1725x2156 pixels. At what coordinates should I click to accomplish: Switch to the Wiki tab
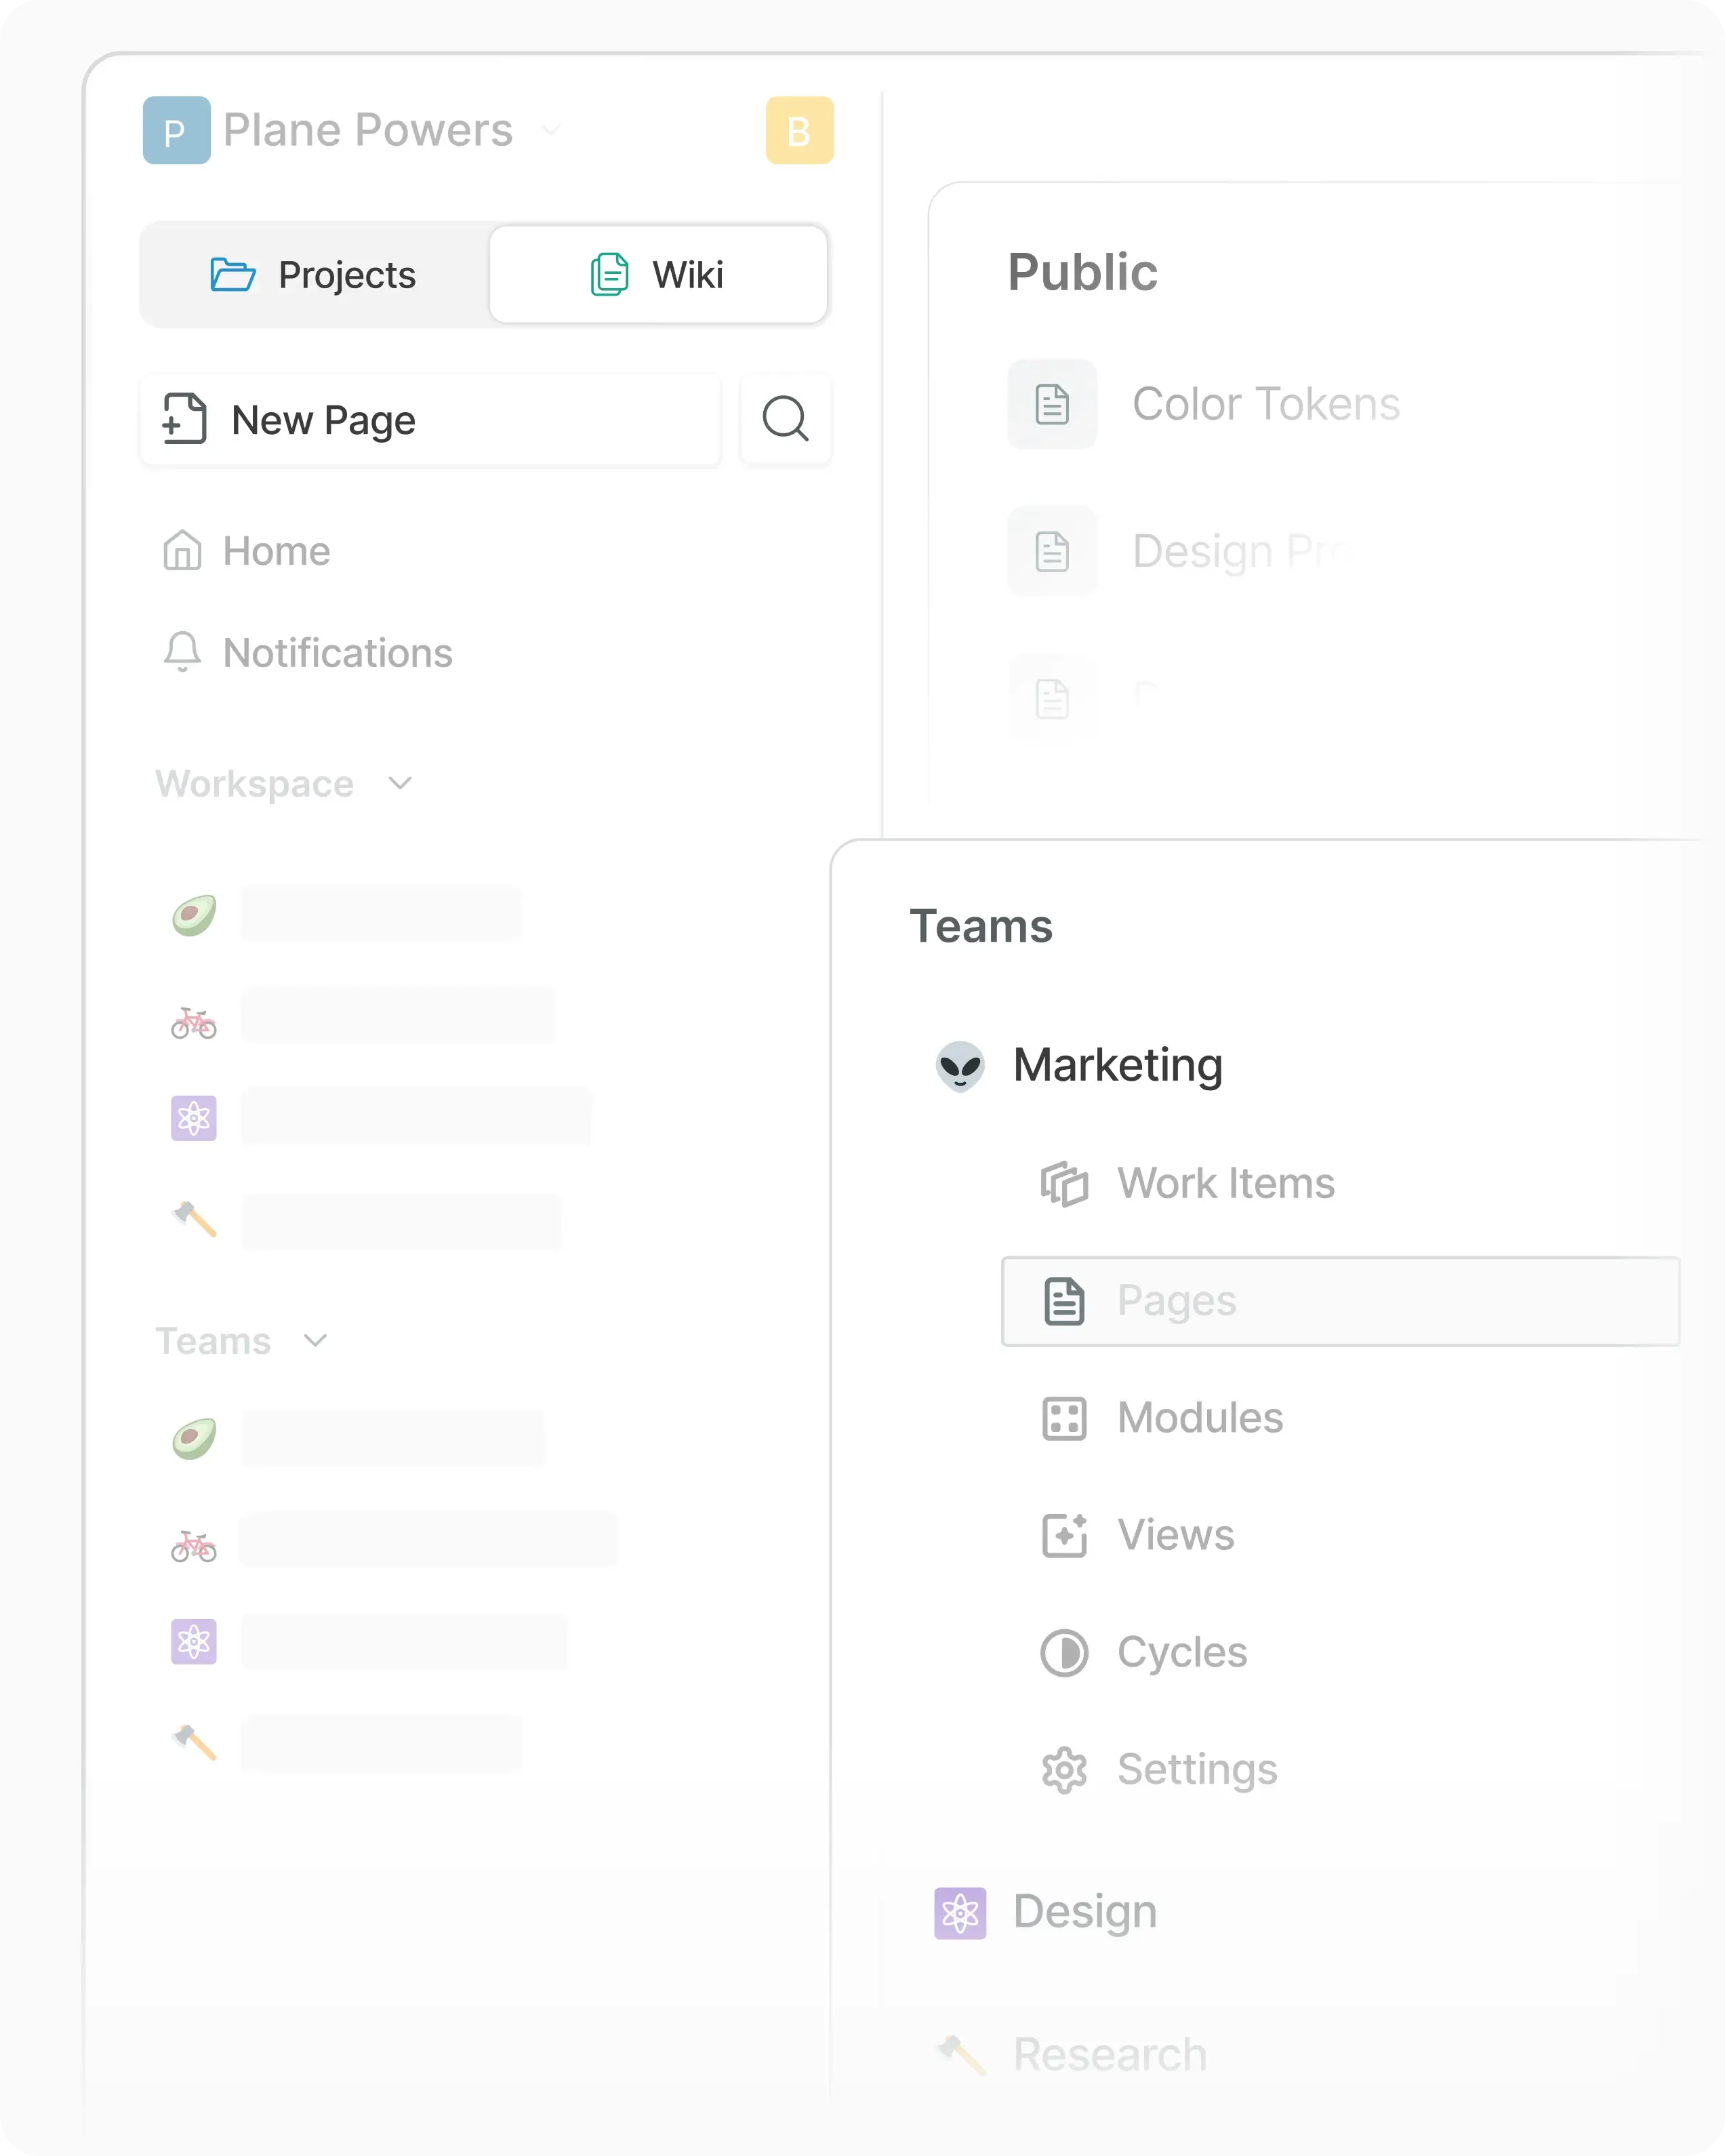(658, 275)
